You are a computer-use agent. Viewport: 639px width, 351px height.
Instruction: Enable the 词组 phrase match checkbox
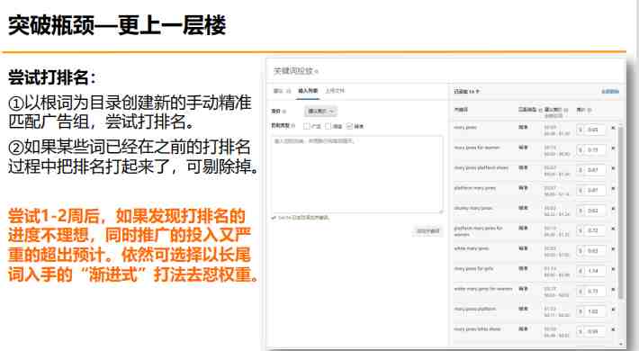pos(328,126)
